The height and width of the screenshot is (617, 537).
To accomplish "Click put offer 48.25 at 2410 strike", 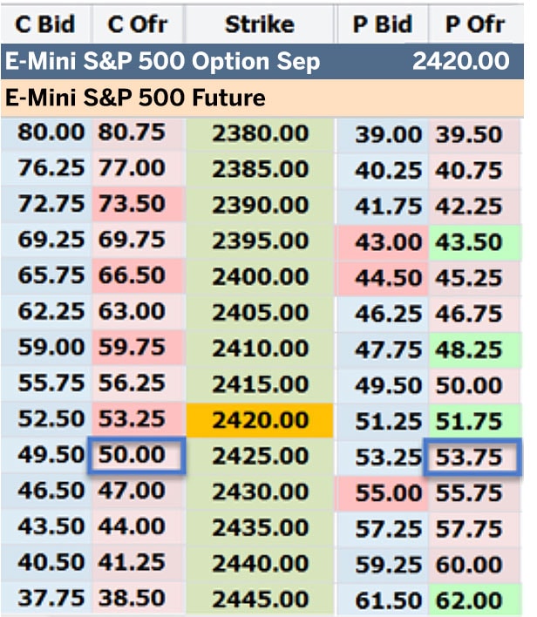I will (x=473, y=349).
